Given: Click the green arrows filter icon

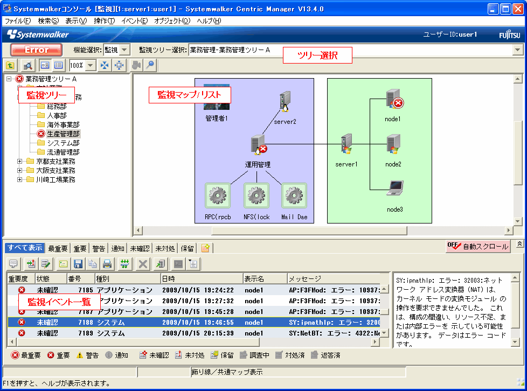Looking at the screenshot, I should click(x=124, y=264).
